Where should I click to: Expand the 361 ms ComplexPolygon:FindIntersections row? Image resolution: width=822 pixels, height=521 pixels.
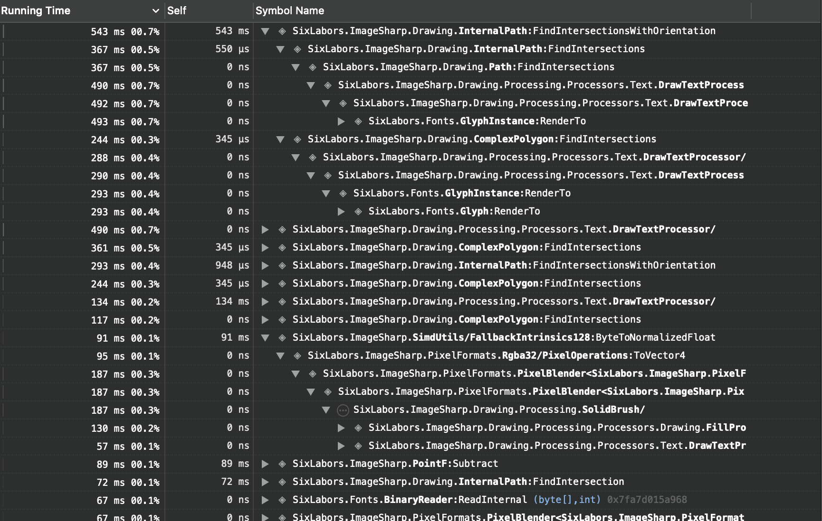[x=265, y=248]
